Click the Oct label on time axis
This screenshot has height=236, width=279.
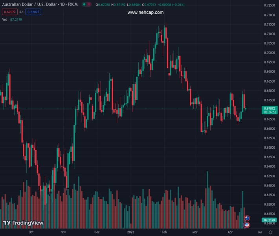(x=31, y=232)
